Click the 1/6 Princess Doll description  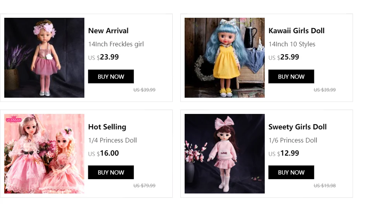click(x=293, y=140)
